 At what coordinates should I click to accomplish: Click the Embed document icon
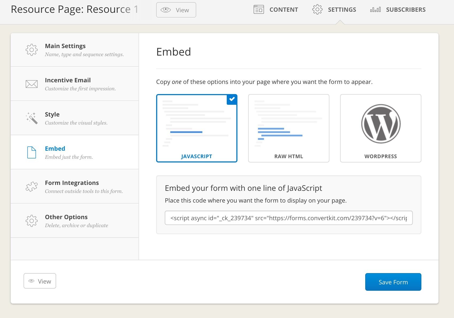(x=32, y=152)
